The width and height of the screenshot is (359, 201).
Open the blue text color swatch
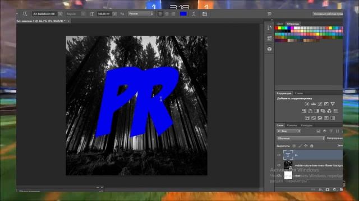183,14
